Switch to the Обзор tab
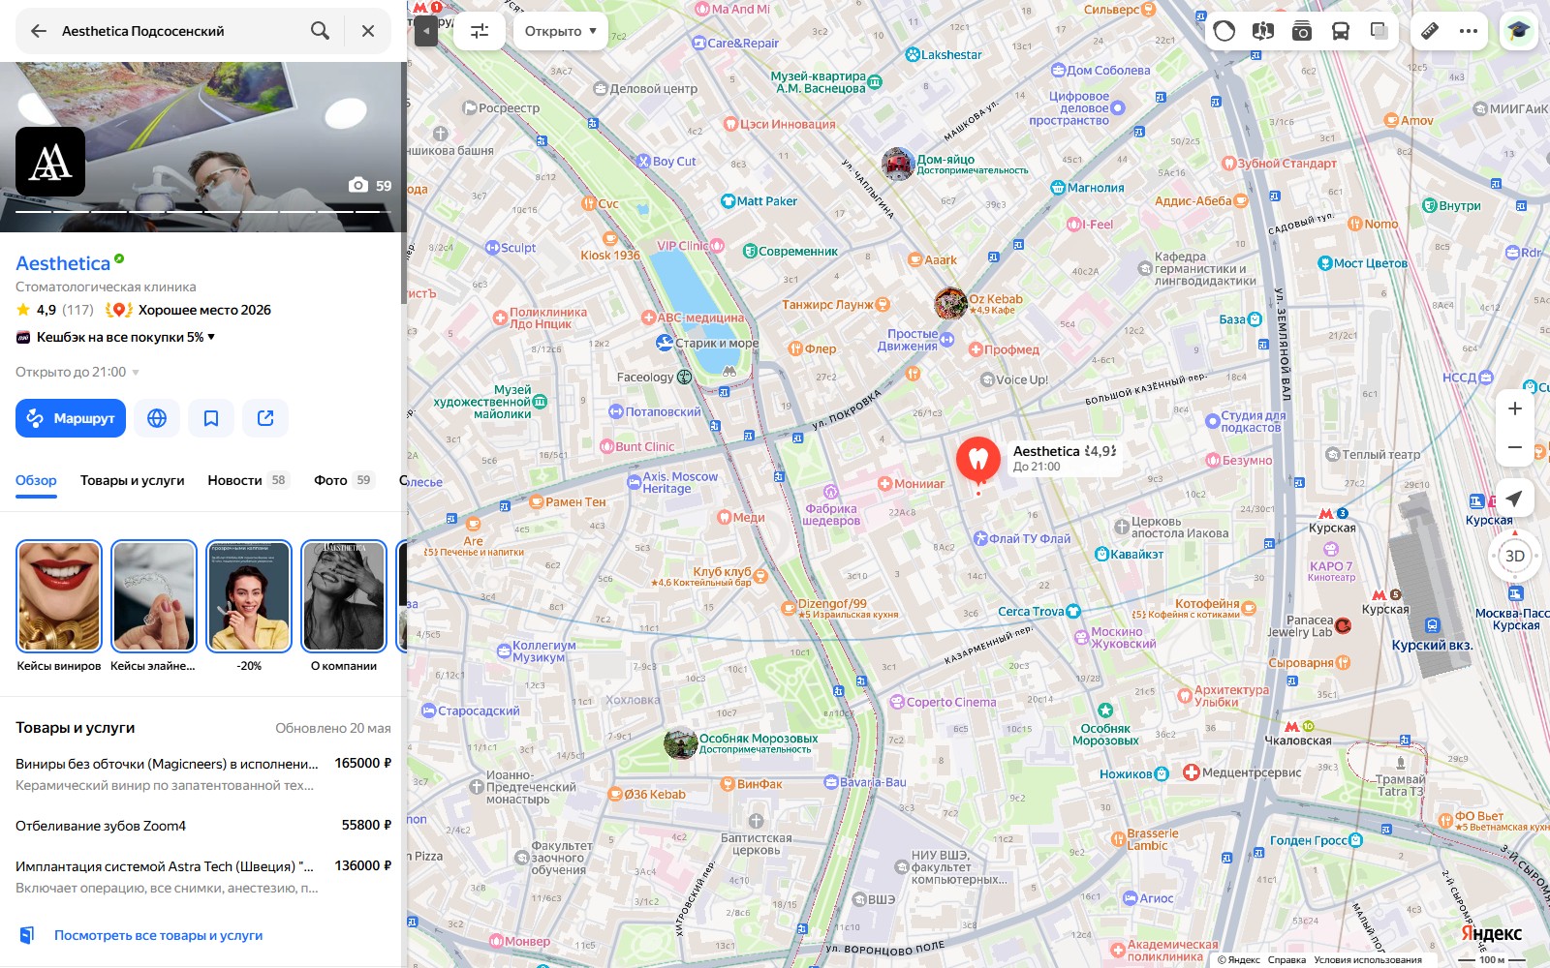This screenshot has height=968, width=1550. pyautogui.click(x=36, y=480)
